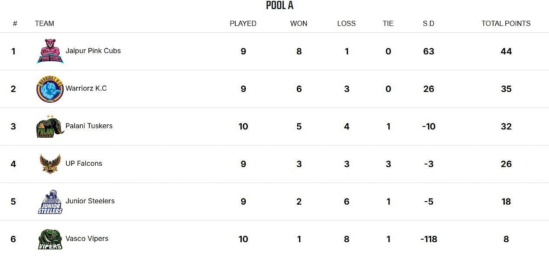Image resolution: width=549 pixels, height=256 pixels.
Task: Click the POOL A heading
Action: click(x=279, y=5)
